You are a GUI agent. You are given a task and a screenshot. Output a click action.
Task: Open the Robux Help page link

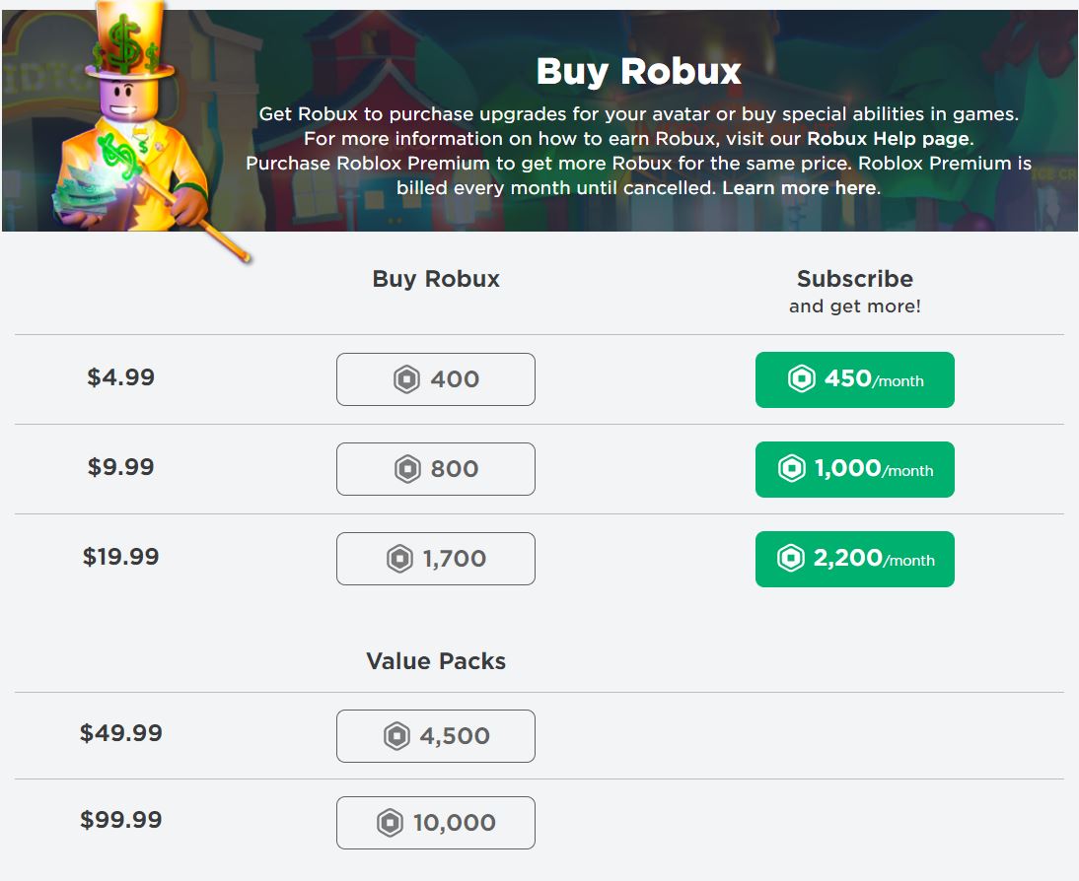pos(889,139)
